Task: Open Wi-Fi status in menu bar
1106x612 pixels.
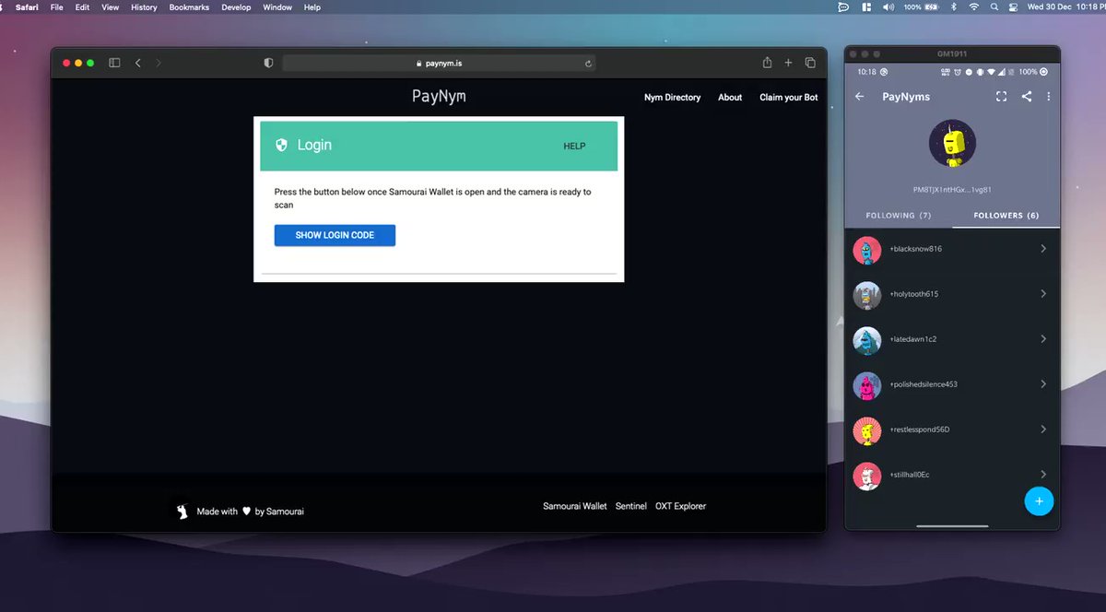Action: (x=973, y=6)
